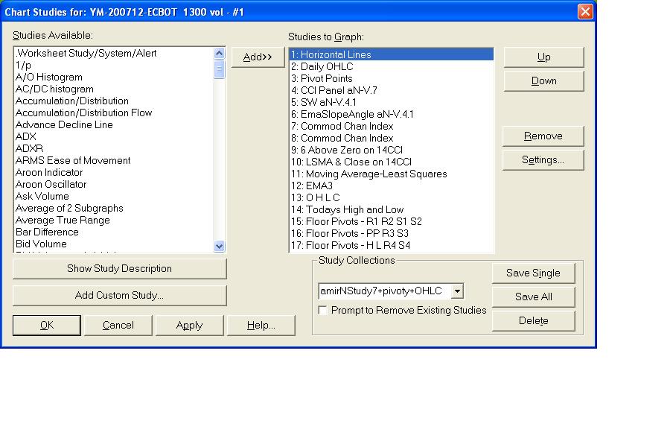Open study Settings dialog
The image size is (670, 447).
click(543, 160)
